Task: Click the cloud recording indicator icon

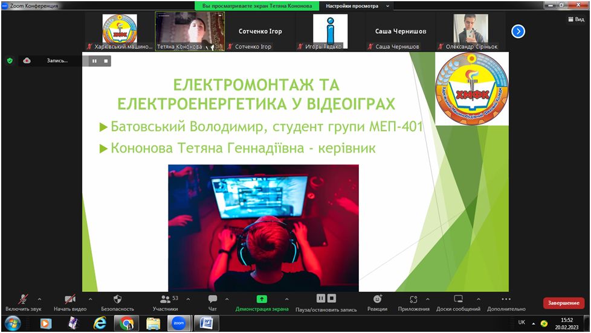Action: coord(27,60)
